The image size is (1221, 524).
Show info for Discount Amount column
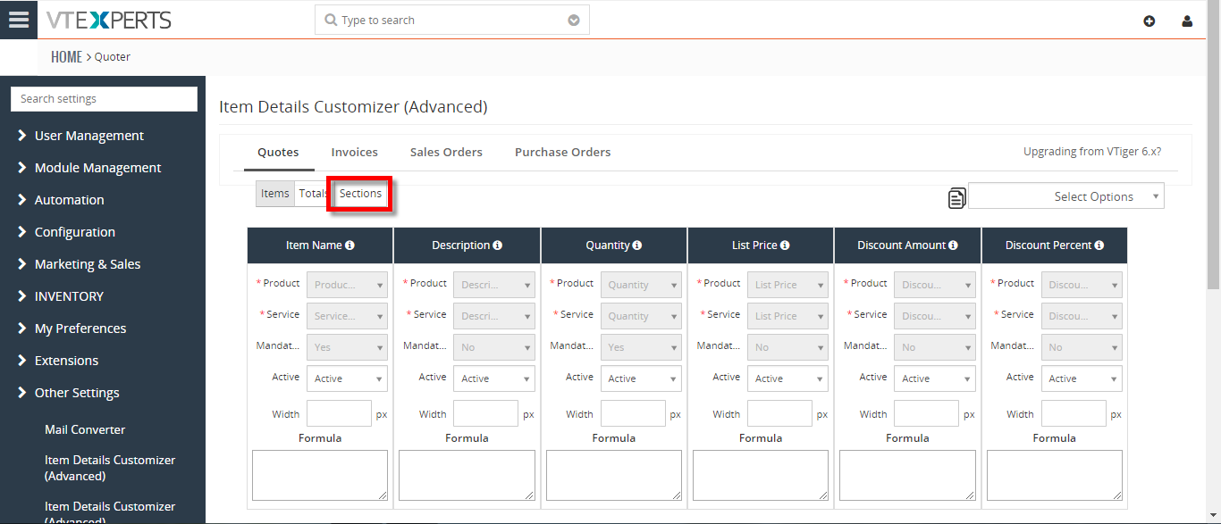pyautogui.click(x=953, y=245)
